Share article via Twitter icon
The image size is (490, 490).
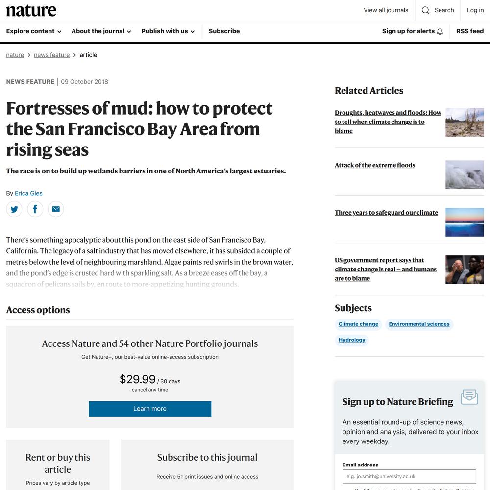[x=14, y=209]
